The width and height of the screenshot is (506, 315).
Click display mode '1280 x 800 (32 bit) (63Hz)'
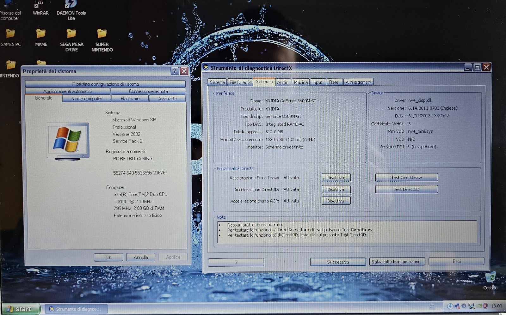(x=290, y=139)
